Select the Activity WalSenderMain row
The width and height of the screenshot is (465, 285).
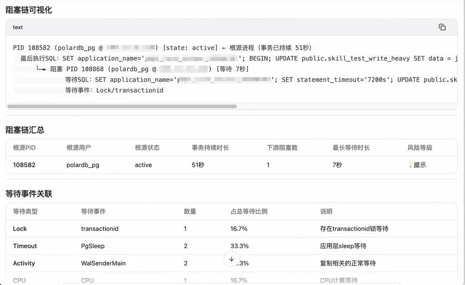tap(231, 263)
